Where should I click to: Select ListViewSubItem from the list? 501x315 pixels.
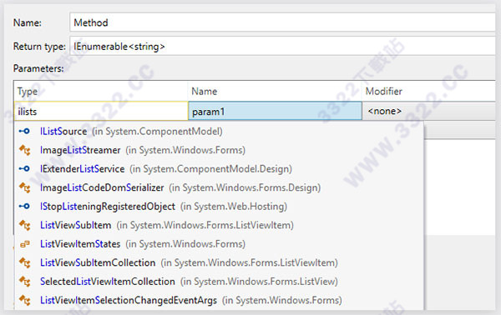pos(219,225)
